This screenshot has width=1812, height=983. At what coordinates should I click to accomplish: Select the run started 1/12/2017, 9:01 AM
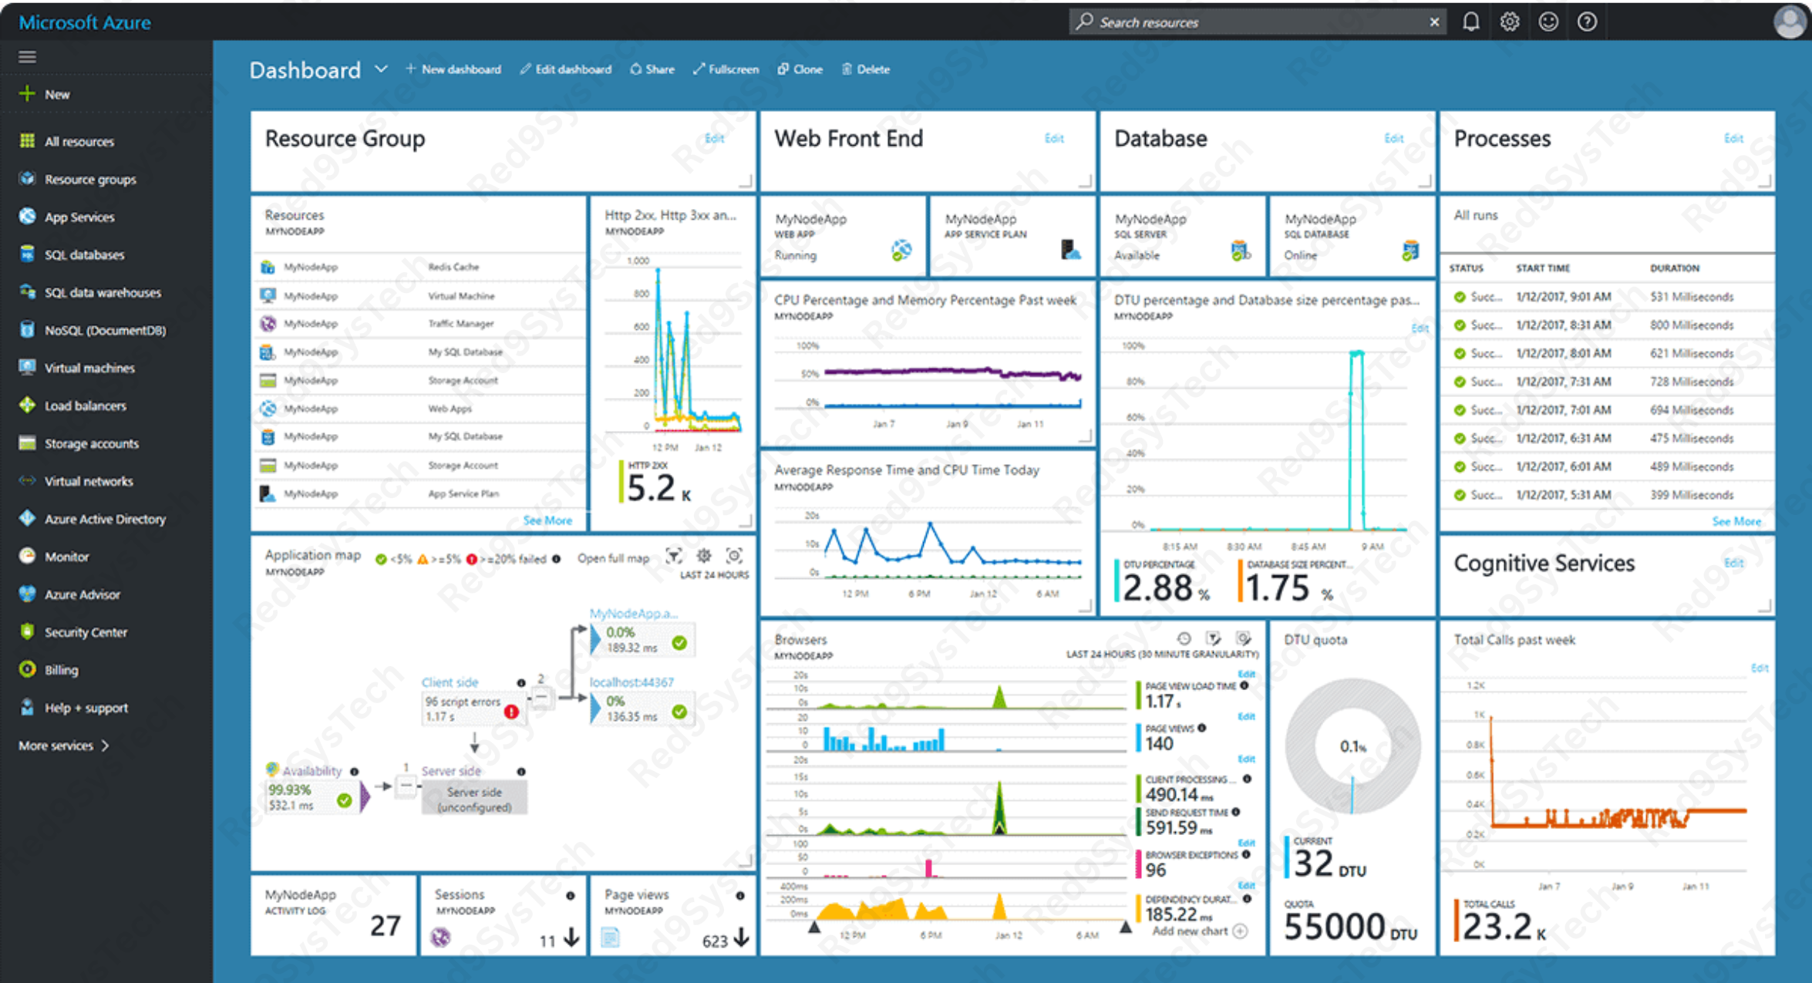tap(1606, 297)
